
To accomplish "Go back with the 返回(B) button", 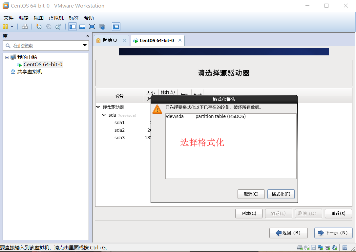I will coord(288,233).
